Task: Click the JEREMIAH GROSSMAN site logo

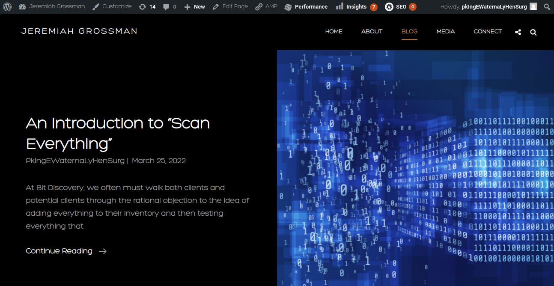Action: coord(79,31)
